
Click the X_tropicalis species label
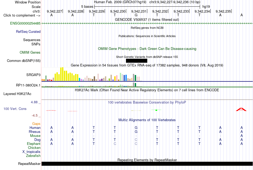pos(31,152)
